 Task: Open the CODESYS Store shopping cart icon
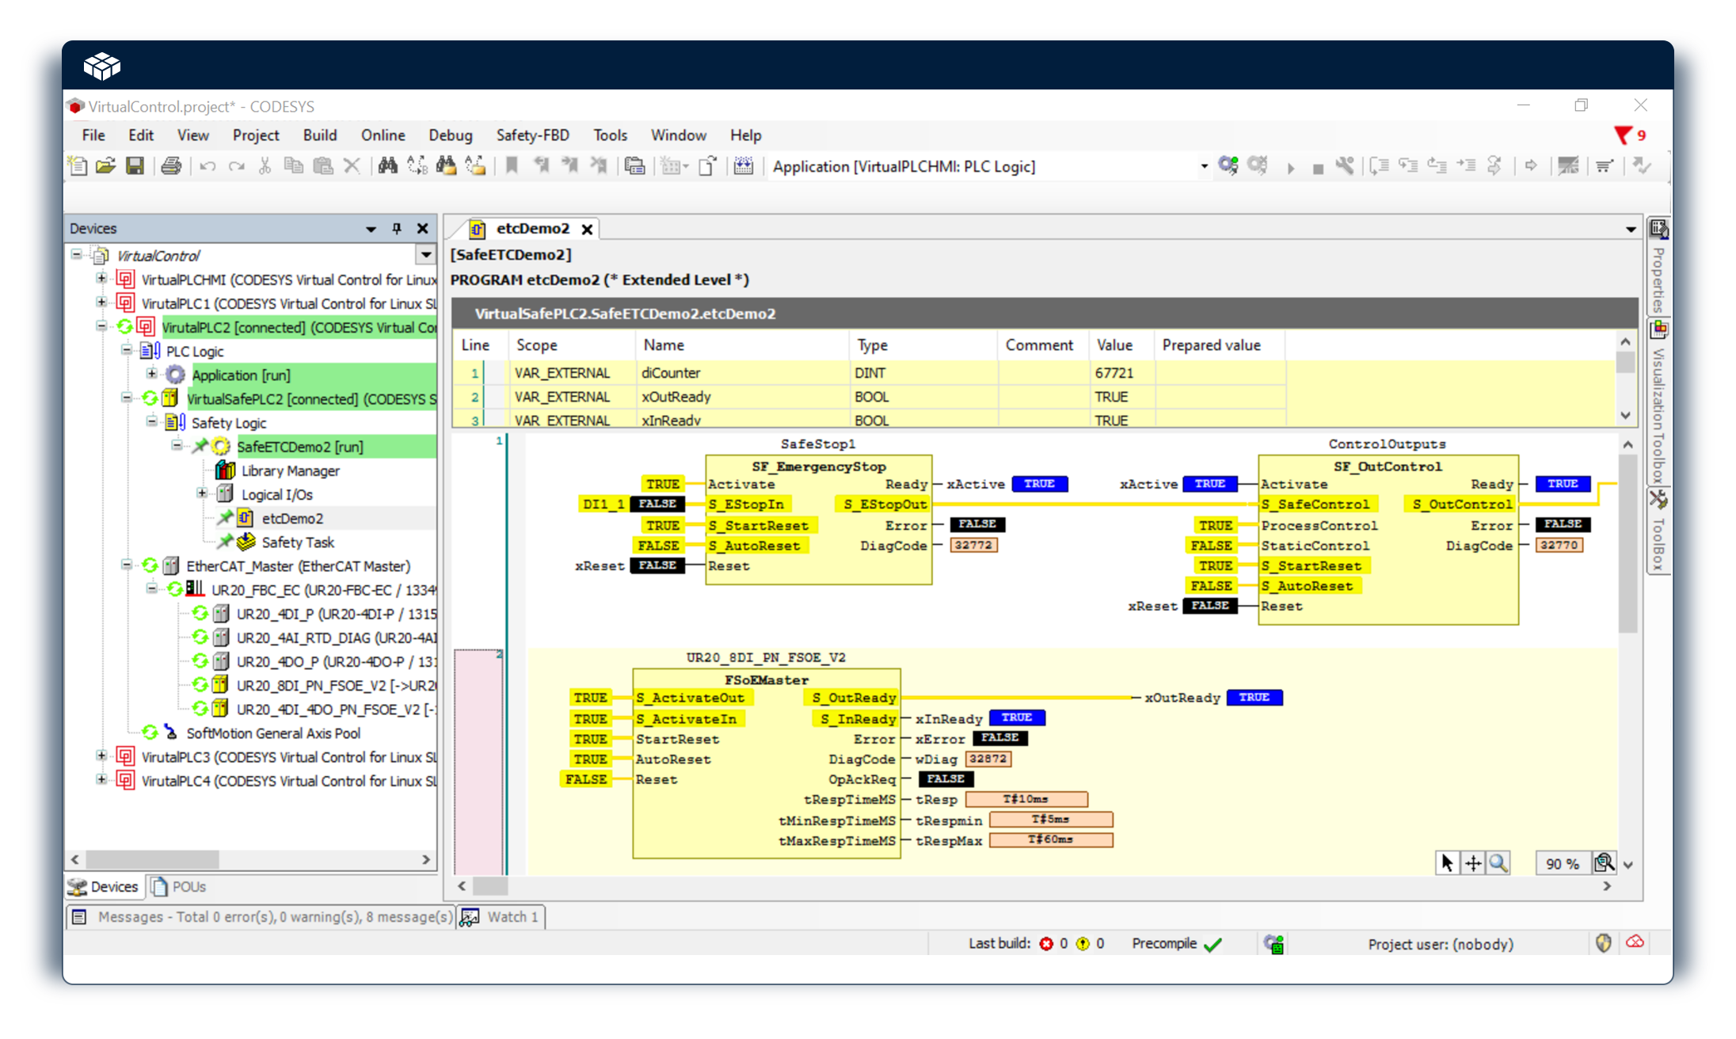(x=1605, y=166)
